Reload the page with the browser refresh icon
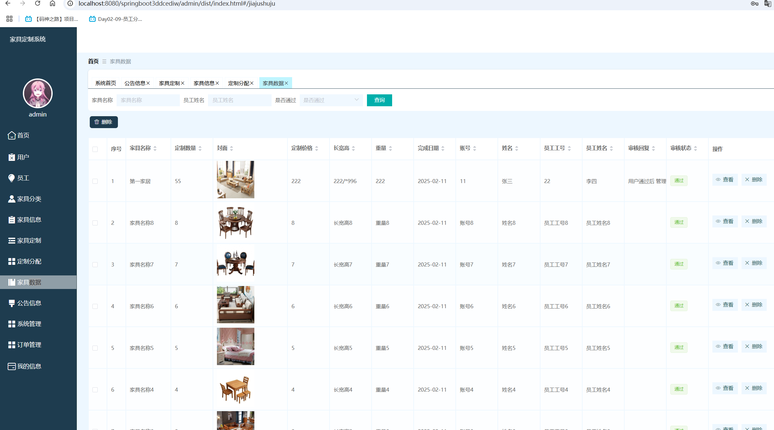Viewport: 774px width, 430px height. 37,3
